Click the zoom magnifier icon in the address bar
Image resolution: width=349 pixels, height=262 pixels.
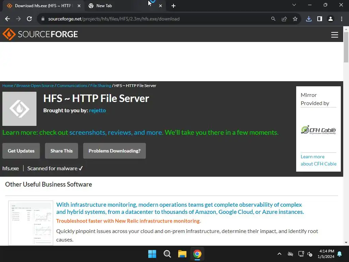coord(273,19)
